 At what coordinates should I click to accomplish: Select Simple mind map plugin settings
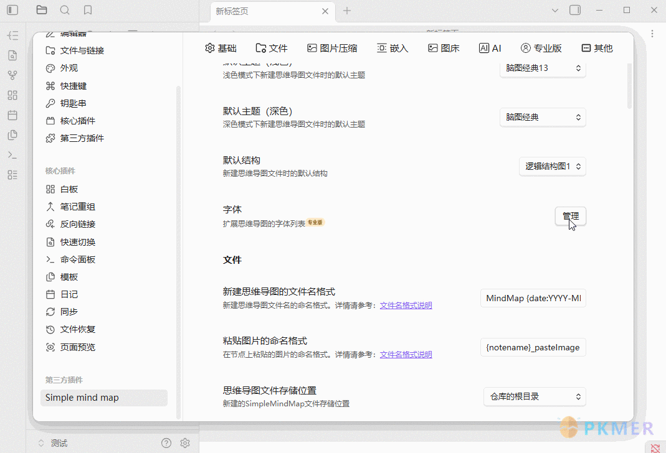click(104, 398)
